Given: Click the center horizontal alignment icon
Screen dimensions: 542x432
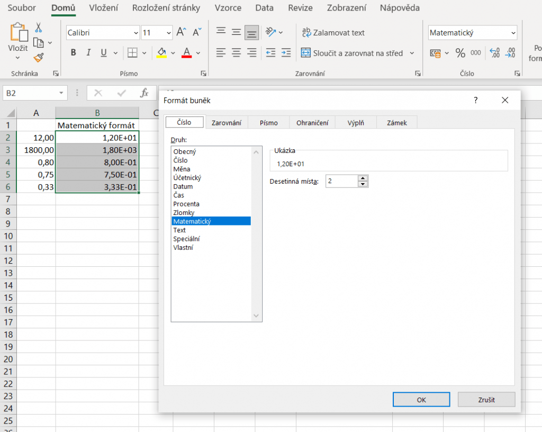Looking at the screenshot, I should 236,53.
